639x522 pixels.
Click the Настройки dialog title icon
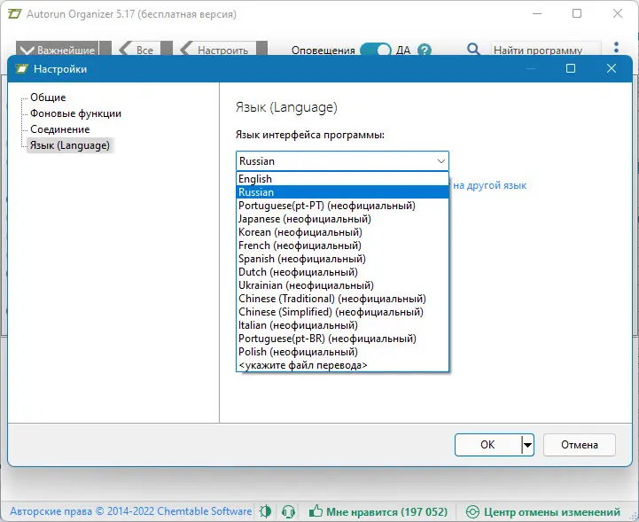[22, 68]
